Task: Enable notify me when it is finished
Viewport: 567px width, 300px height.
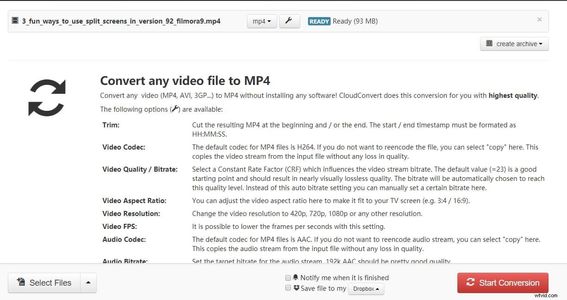Action: point(288,277)
